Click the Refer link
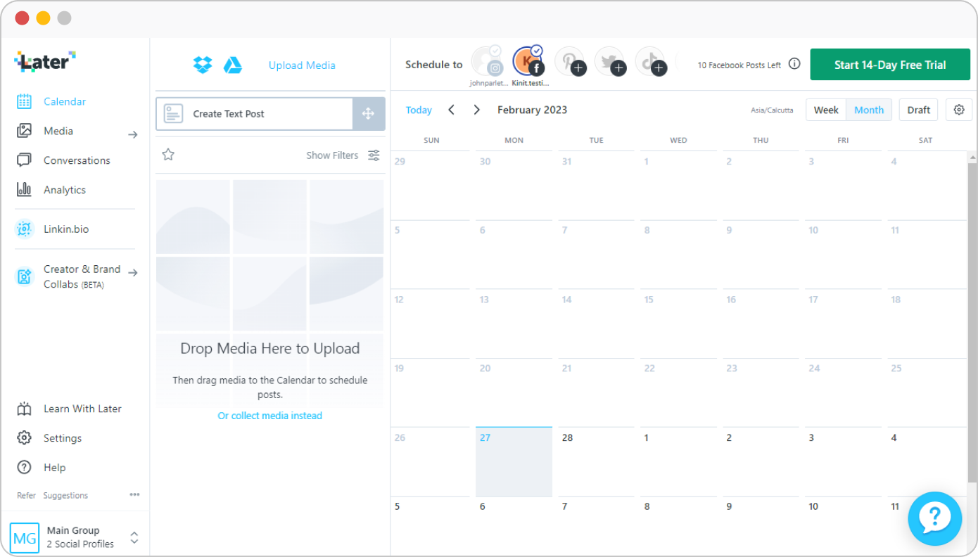This screenshot has width=978, height=557. pyautogui.click(x=26, y=495)
